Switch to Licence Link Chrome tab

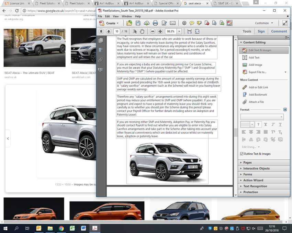point(17,3)
